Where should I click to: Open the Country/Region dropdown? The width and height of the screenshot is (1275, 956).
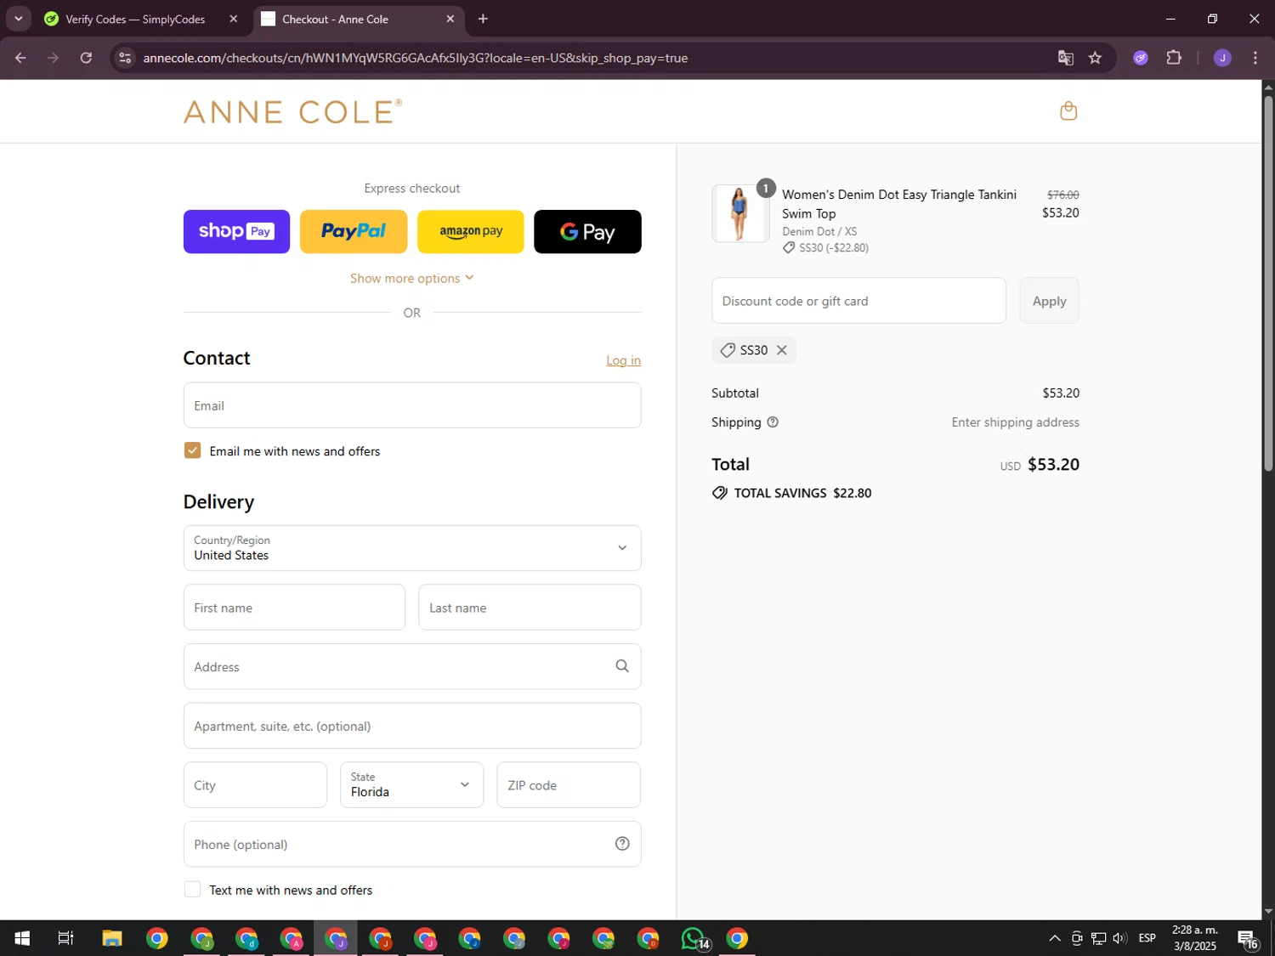click(412, 548)
